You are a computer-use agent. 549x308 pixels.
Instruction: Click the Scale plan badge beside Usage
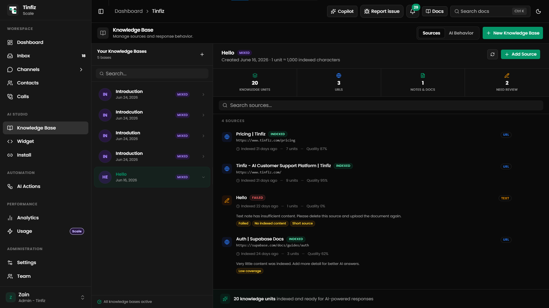pyautogui.click(x=77, y=231)
